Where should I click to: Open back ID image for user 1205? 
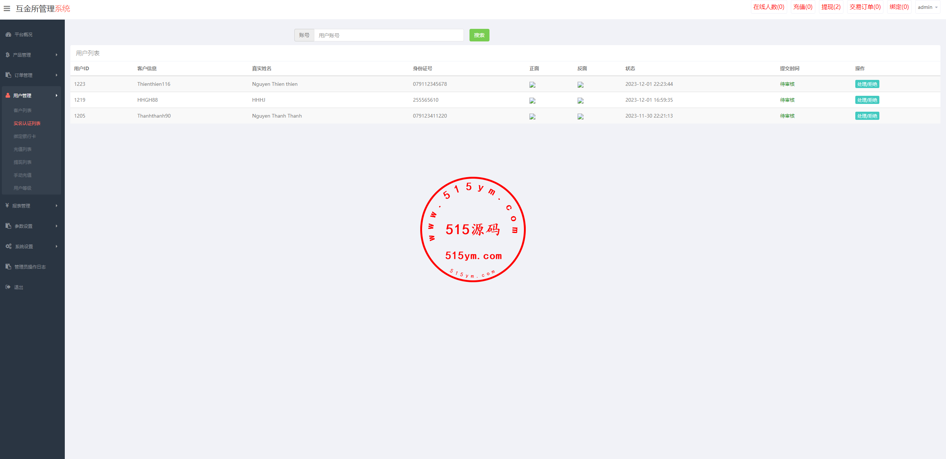coord(581,117)
